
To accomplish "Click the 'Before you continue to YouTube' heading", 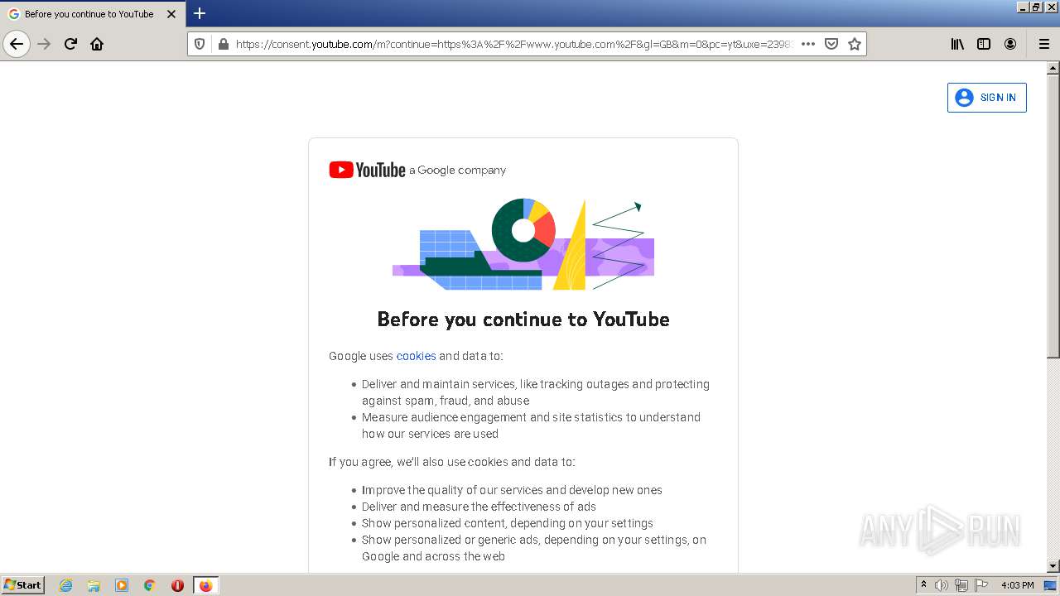I will pos(523,320).
